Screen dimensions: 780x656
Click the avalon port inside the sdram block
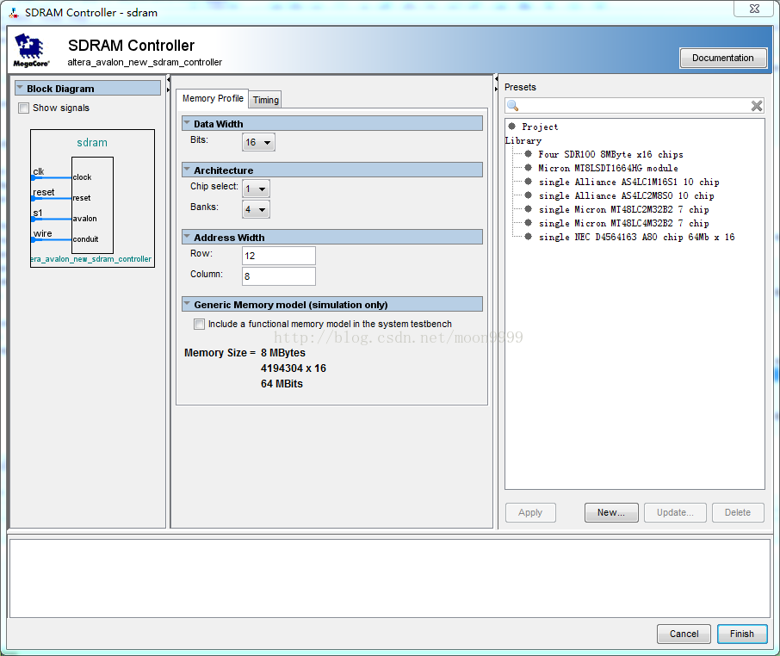point(84,219)
